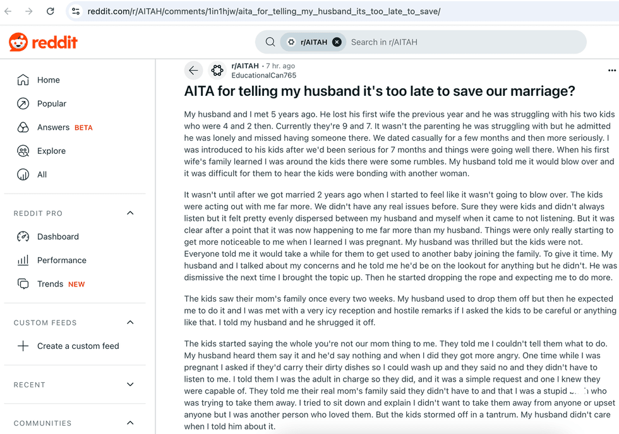Reload the page with refresh icon
The height and width of the screenshot is (434, 619).
[50, 11]
